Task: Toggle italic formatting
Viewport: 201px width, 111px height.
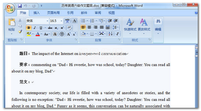Action: [x=35, y=28]
